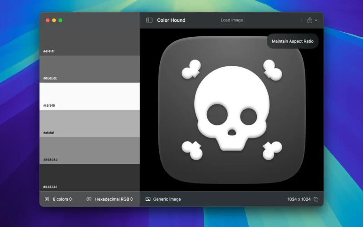This screenshot has width=363, height=227.
Task: Click the Maintain Aspect Ratio button
Action: coord(293,41)
